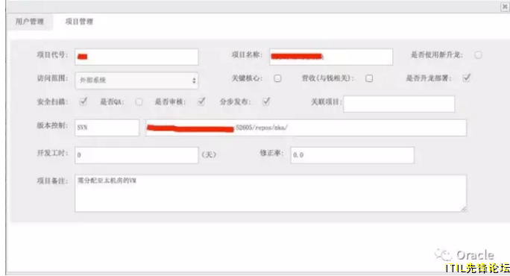The image size is (510, 276).
Task: Close the dialog with the X button
Action: pyautogui.click(x=505, y=7)
